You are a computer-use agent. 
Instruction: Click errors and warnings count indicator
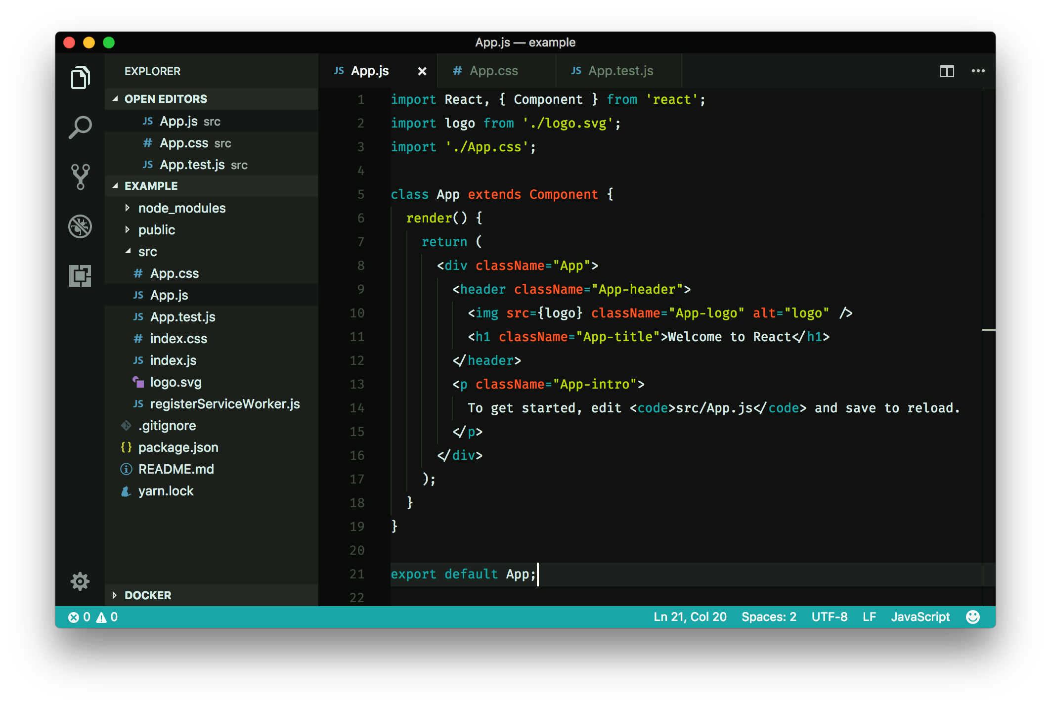pyautogui.click(x=93, y=617)
